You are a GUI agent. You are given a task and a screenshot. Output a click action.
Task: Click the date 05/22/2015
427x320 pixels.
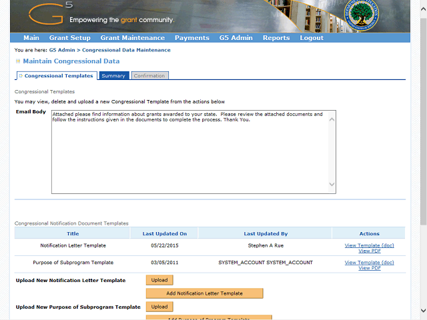[x=165, y=245]
